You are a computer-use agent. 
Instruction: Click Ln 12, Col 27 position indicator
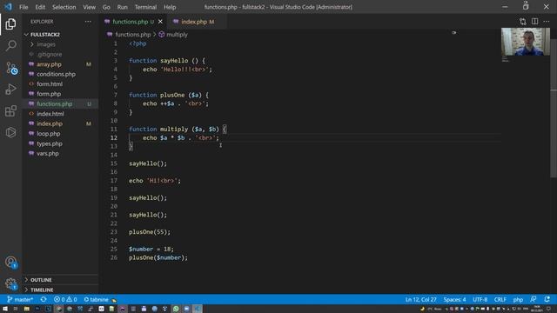point(420,299)
